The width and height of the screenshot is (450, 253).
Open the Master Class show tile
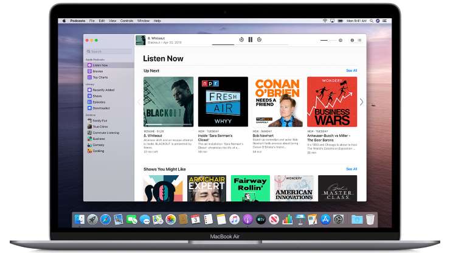coord(337,188)
